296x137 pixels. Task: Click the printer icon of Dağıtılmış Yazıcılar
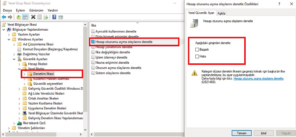point(19,54)
